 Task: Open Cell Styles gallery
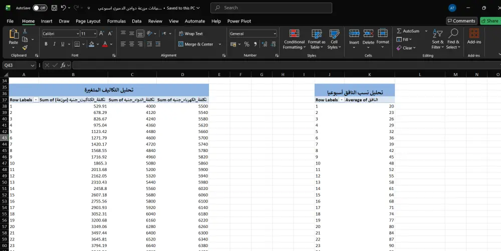[x=334, y=39]
